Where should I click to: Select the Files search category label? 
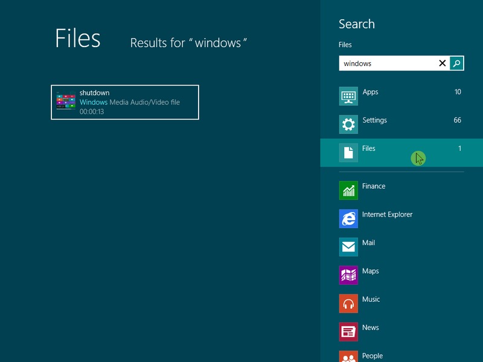coord(369,148)
